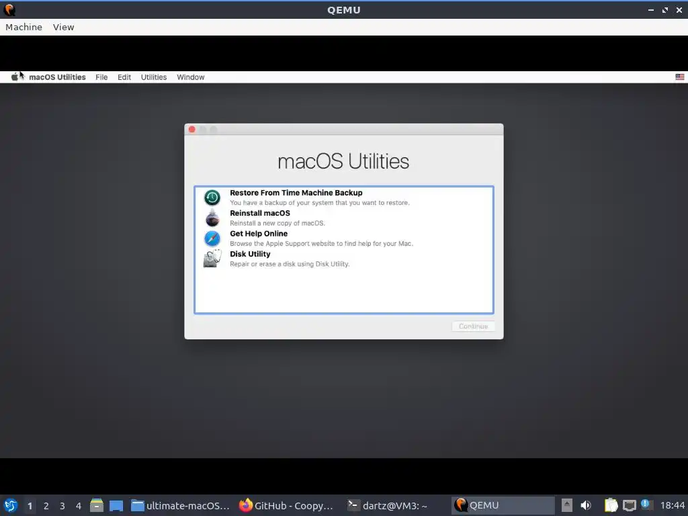Image resolution: width=688 pixels, height=516 pixels.
Task: Click the Safari compass icon
Action: 212,239
